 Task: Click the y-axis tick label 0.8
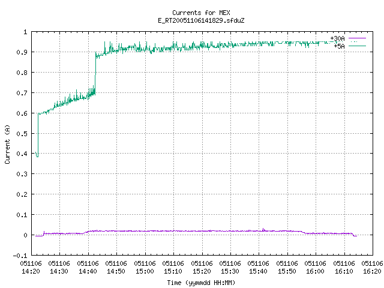point(22,73)
